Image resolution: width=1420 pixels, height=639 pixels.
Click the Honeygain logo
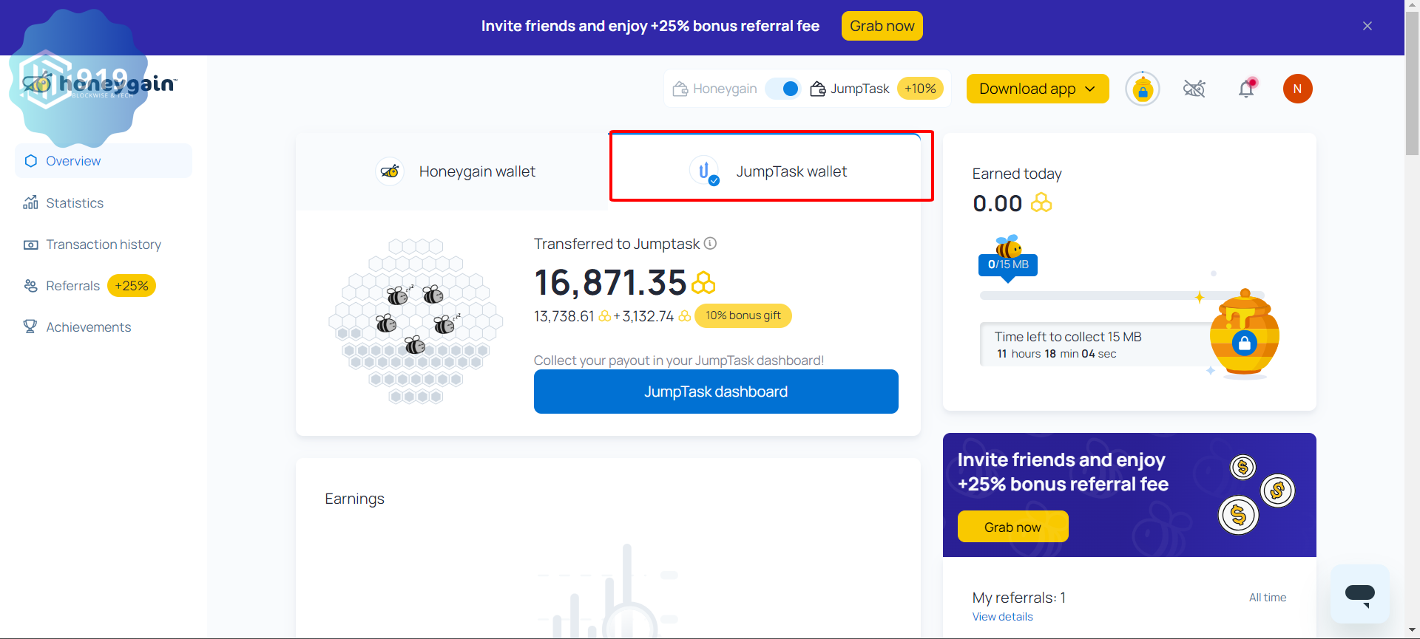(100, 84)
